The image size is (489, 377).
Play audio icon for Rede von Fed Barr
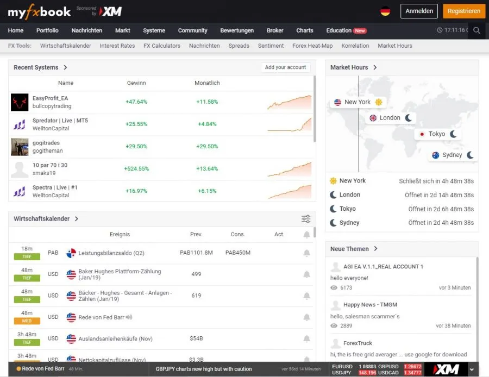click(x=129, y=317)
